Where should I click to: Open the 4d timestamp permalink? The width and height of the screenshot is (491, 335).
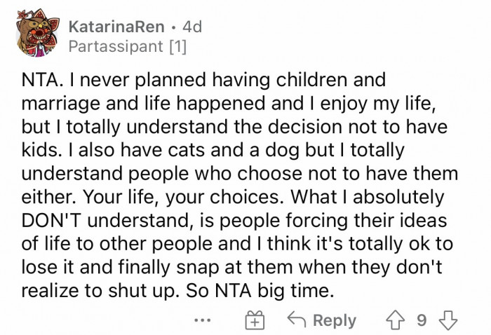pos(191,27)
